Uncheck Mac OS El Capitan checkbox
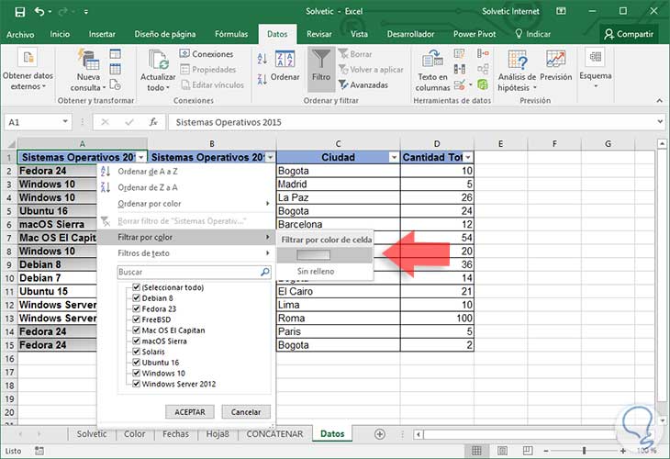The image size is (670, 459). coord(137,330)
